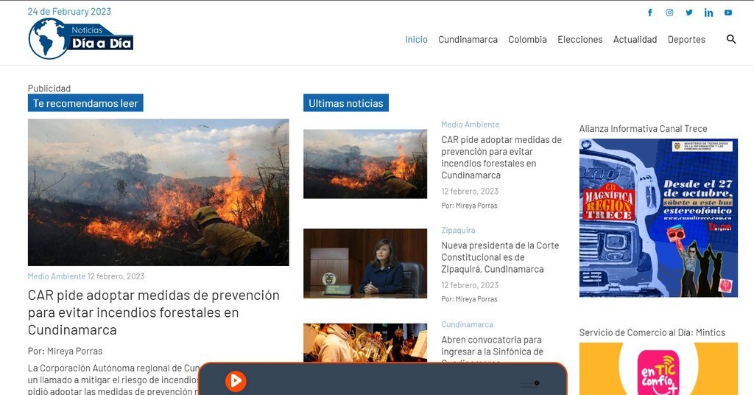Click the Canal Trece Magnífica Región Trece banner
The image size is (754, 395).
click(x=658, y=218)
